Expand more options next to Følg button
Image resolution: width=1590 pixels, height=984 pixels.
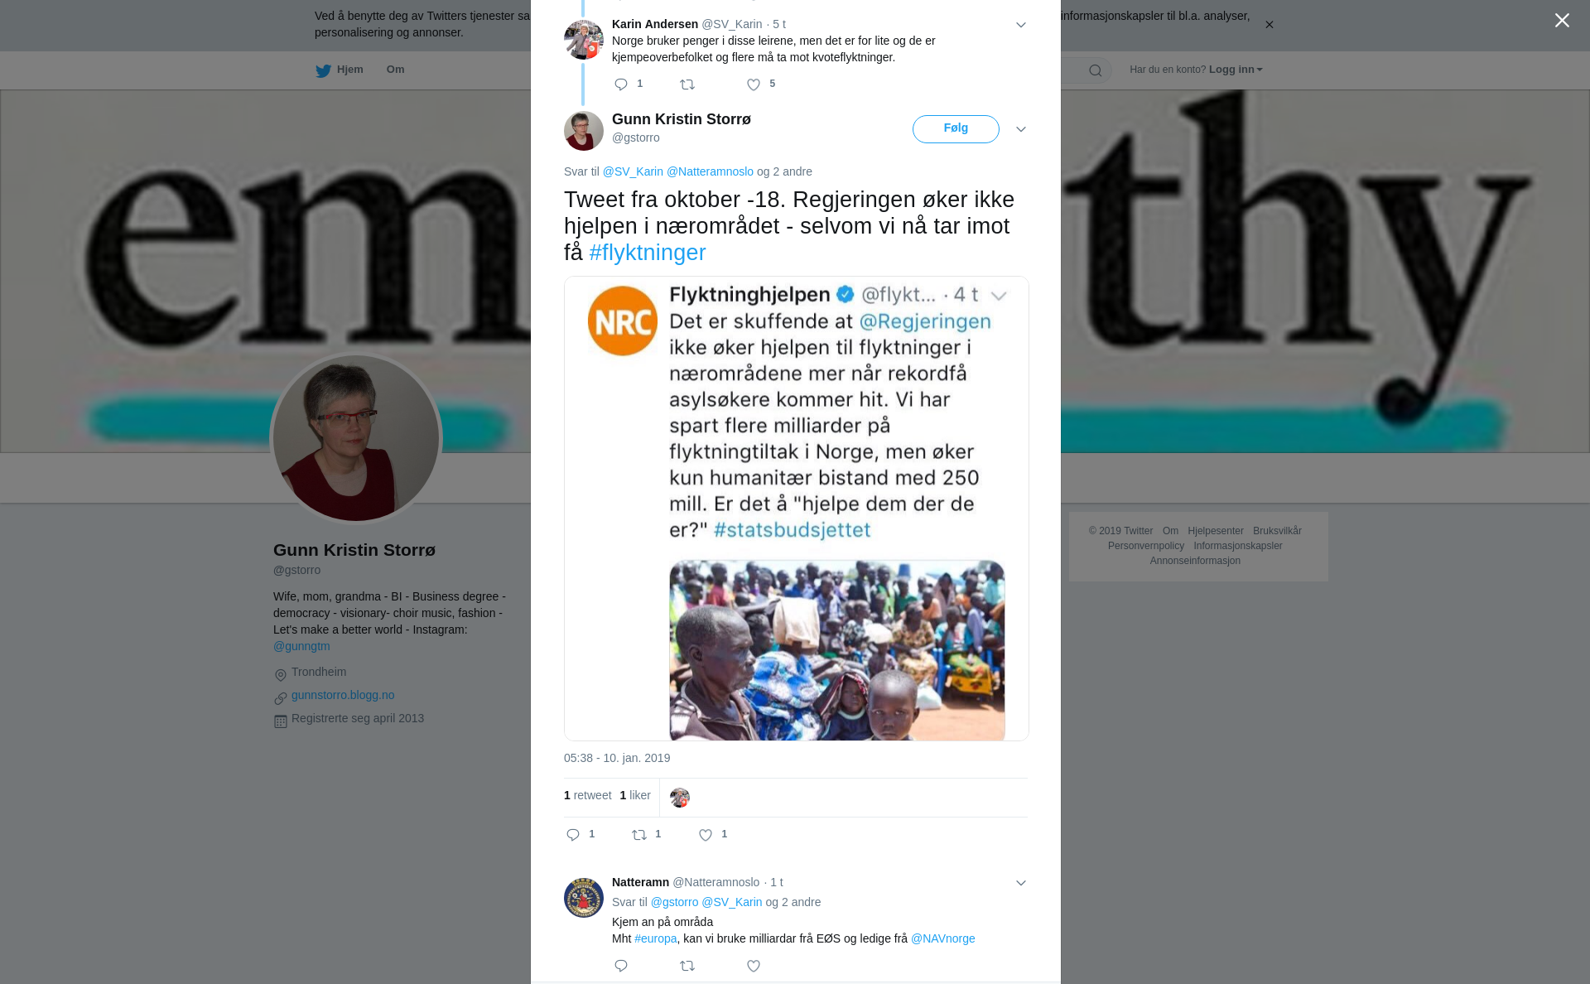click(1021, 129)
